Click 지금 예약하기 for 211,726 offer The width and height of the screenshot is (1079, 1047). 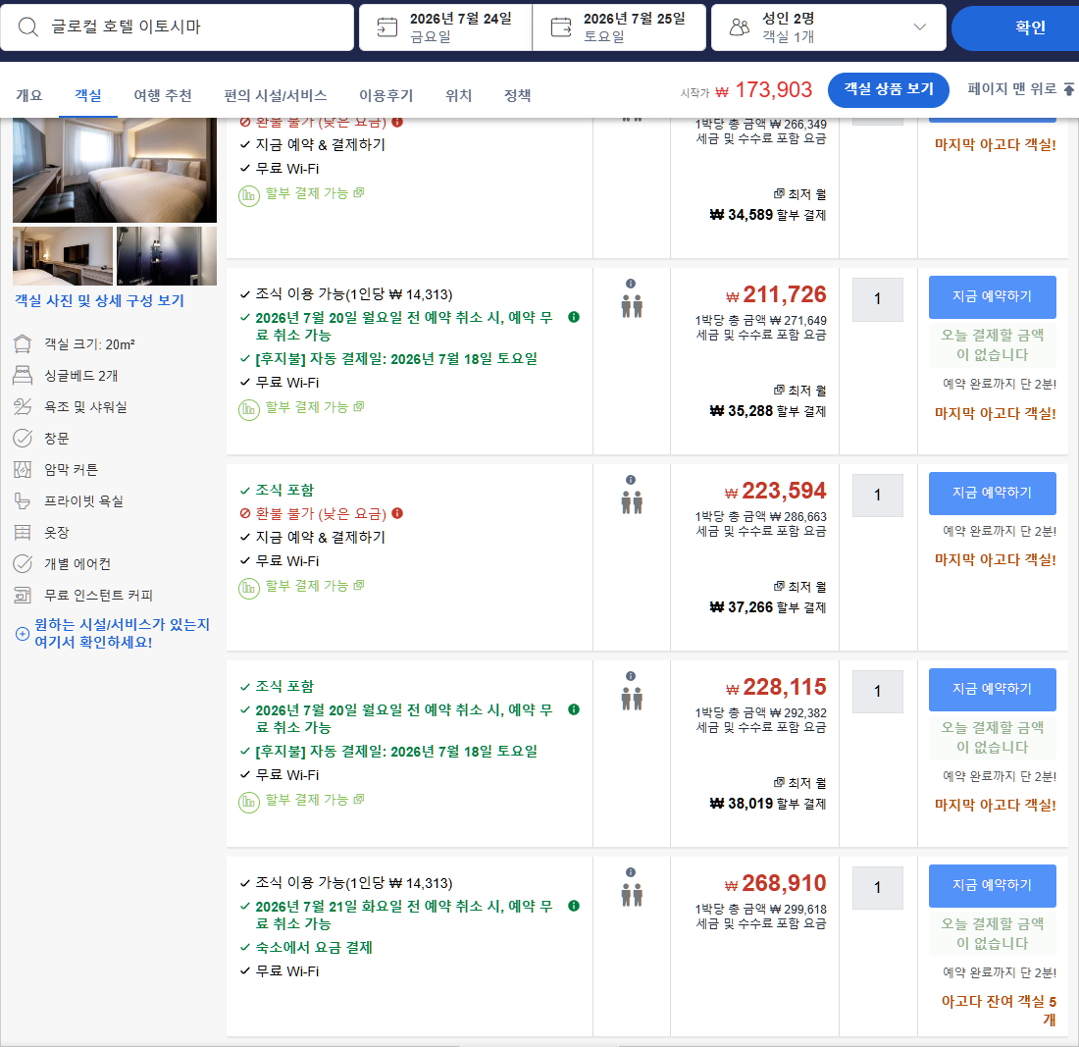992,296
